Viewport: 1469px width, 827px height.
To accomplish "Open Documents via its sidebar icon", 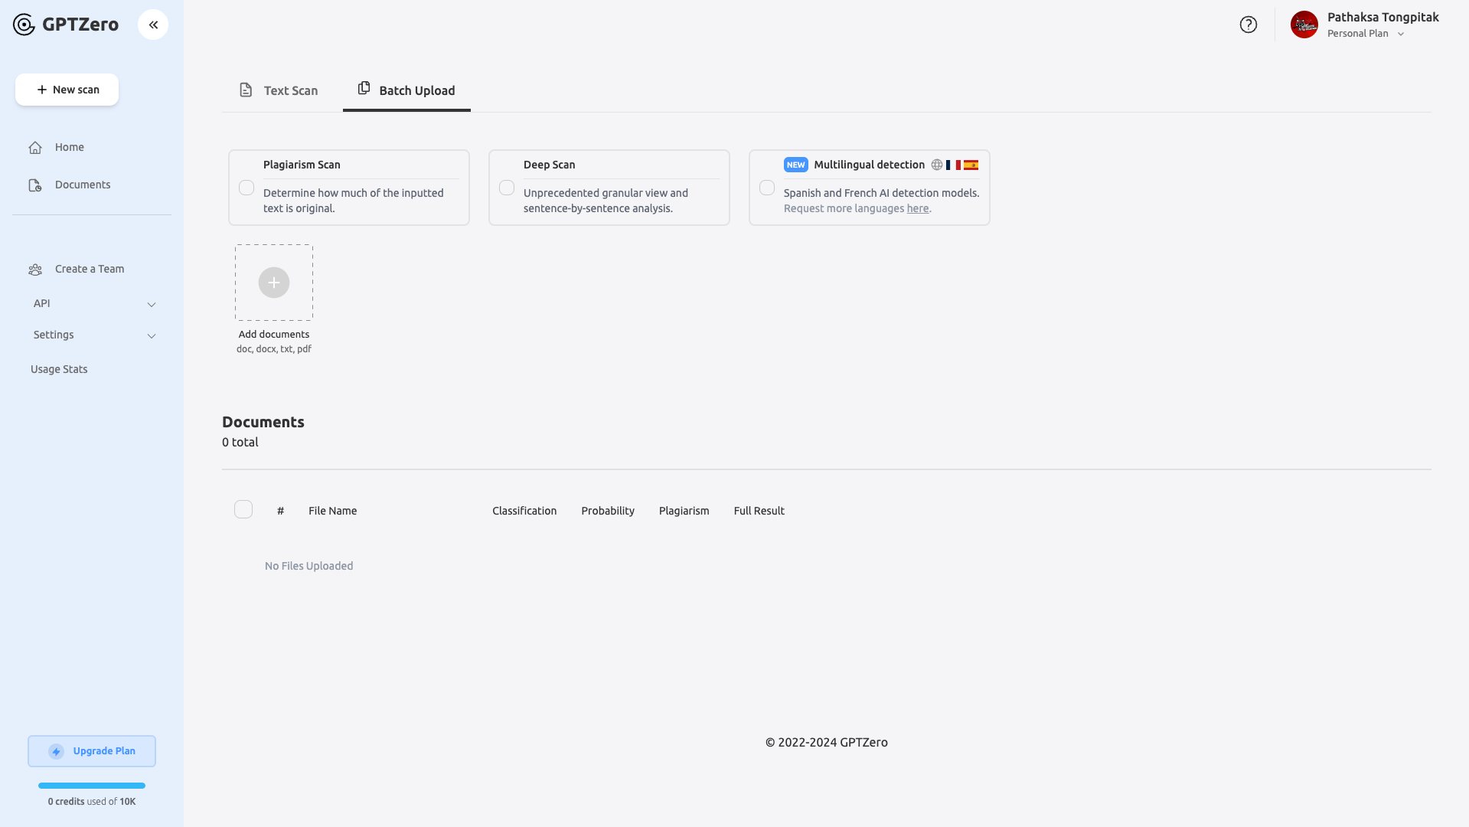I will [x=35, y=185].
